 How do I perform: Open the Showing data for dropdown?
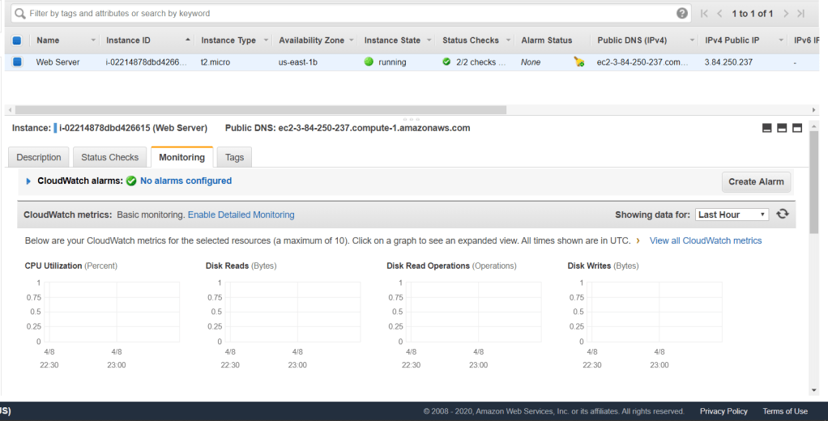click(732, 215)
